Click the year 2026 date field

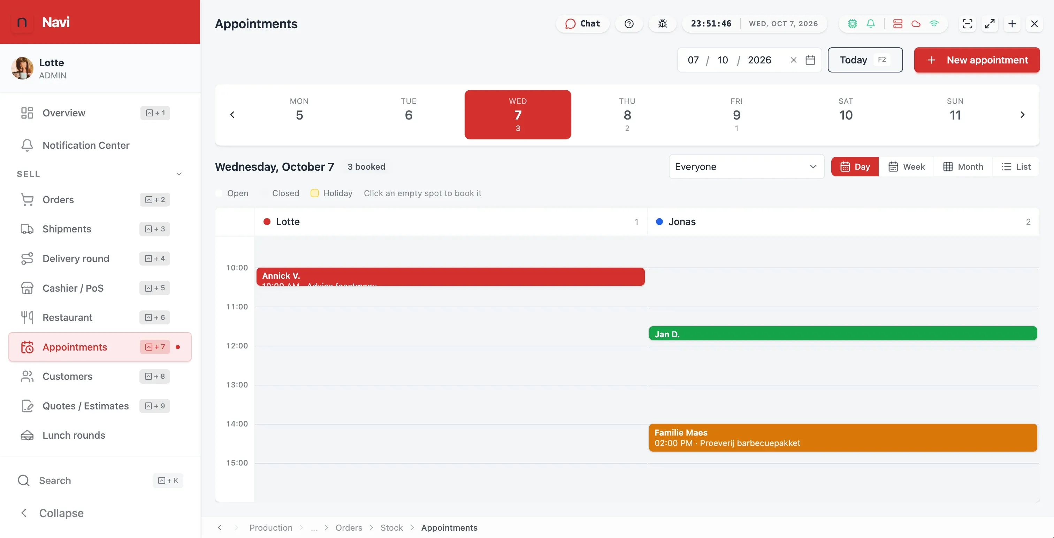tap(759, 60)
